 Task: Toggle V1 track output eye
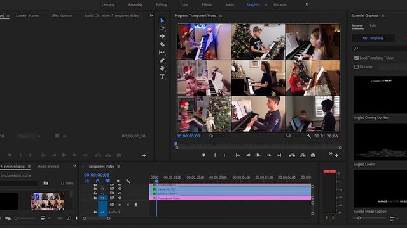tap(120, 198)
